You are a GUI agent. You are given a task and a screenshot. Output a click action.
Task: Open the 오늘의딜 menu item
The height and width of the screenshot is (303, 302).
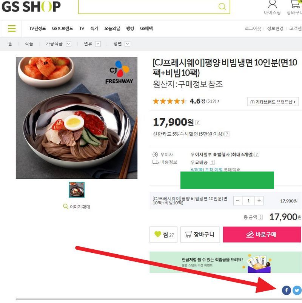(x=112, y=28)
